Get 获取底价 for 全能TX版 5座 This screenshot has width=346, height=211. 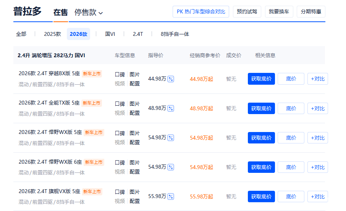tap(261, 108)
